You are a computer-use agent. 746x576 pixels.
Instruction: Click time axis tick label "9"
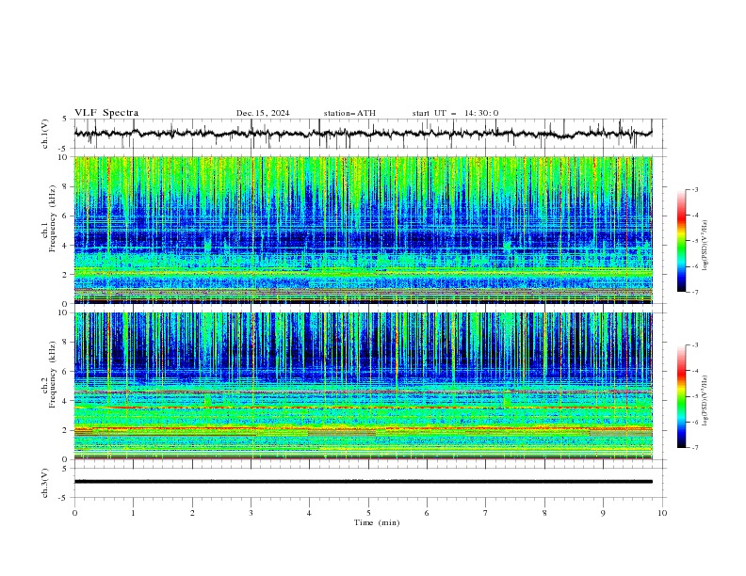click(603, 513)
